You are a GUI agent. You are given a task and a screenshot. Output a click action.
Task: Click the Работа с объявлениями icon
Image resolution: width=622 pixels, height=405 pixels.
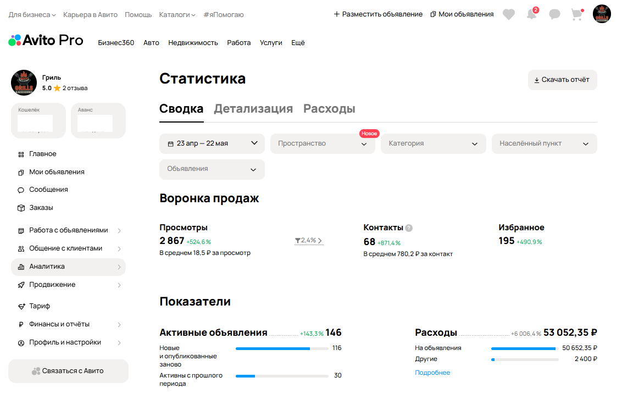(x=21, y=230)
